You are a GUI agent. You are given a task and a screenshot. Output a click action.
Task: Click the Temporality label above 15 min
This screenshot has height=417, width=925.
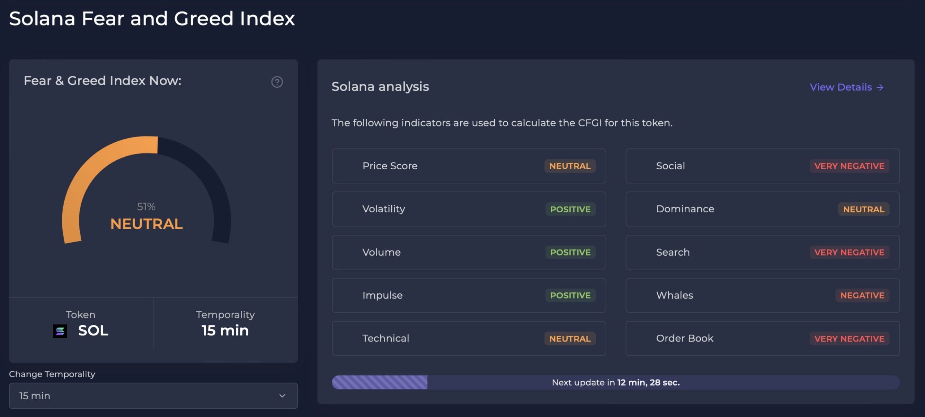point(225,314)
